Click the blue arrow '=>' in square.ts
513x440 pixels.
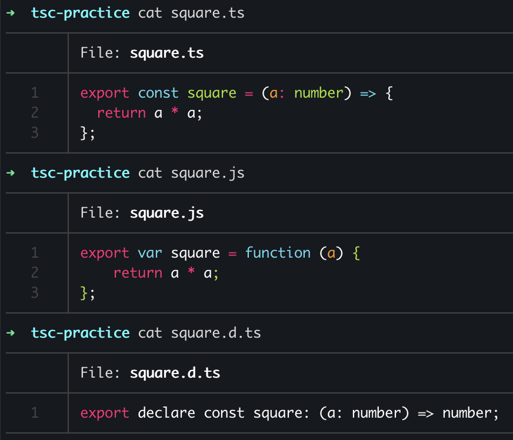click(368, 94)
